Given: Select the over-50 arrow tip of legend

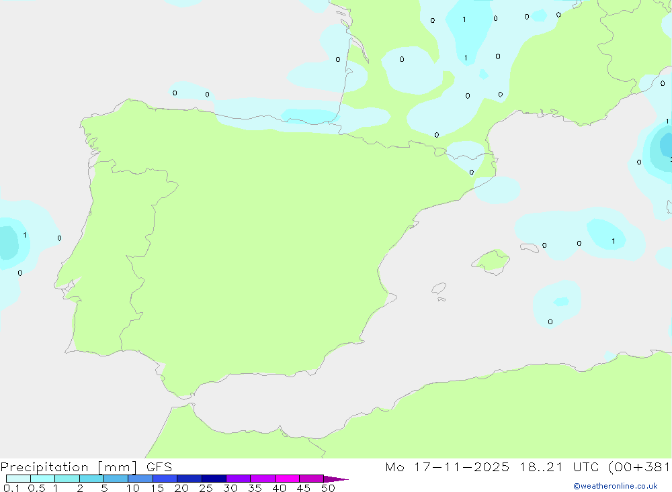Looking at the screenshot, I should [x=335, y=479].
